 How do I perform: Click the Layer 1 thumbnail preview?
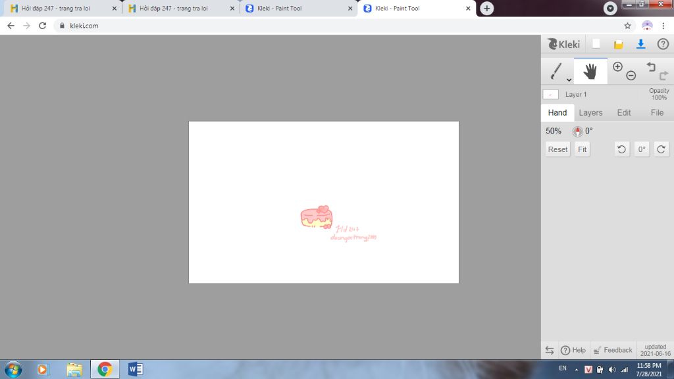tap(551, 95)
